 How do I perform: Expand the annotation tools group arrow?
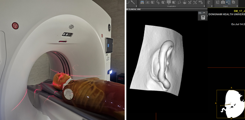pos(136,6)
